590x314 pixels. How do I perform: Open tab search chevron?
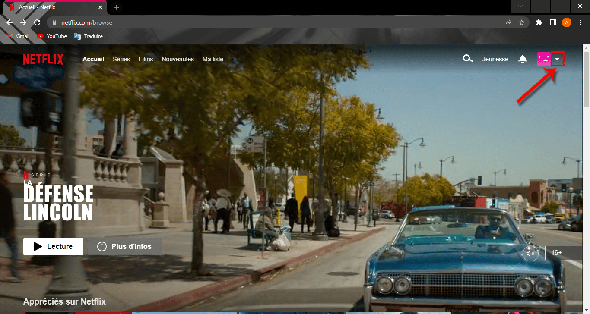pyautogui.click(x=520, y=6)
